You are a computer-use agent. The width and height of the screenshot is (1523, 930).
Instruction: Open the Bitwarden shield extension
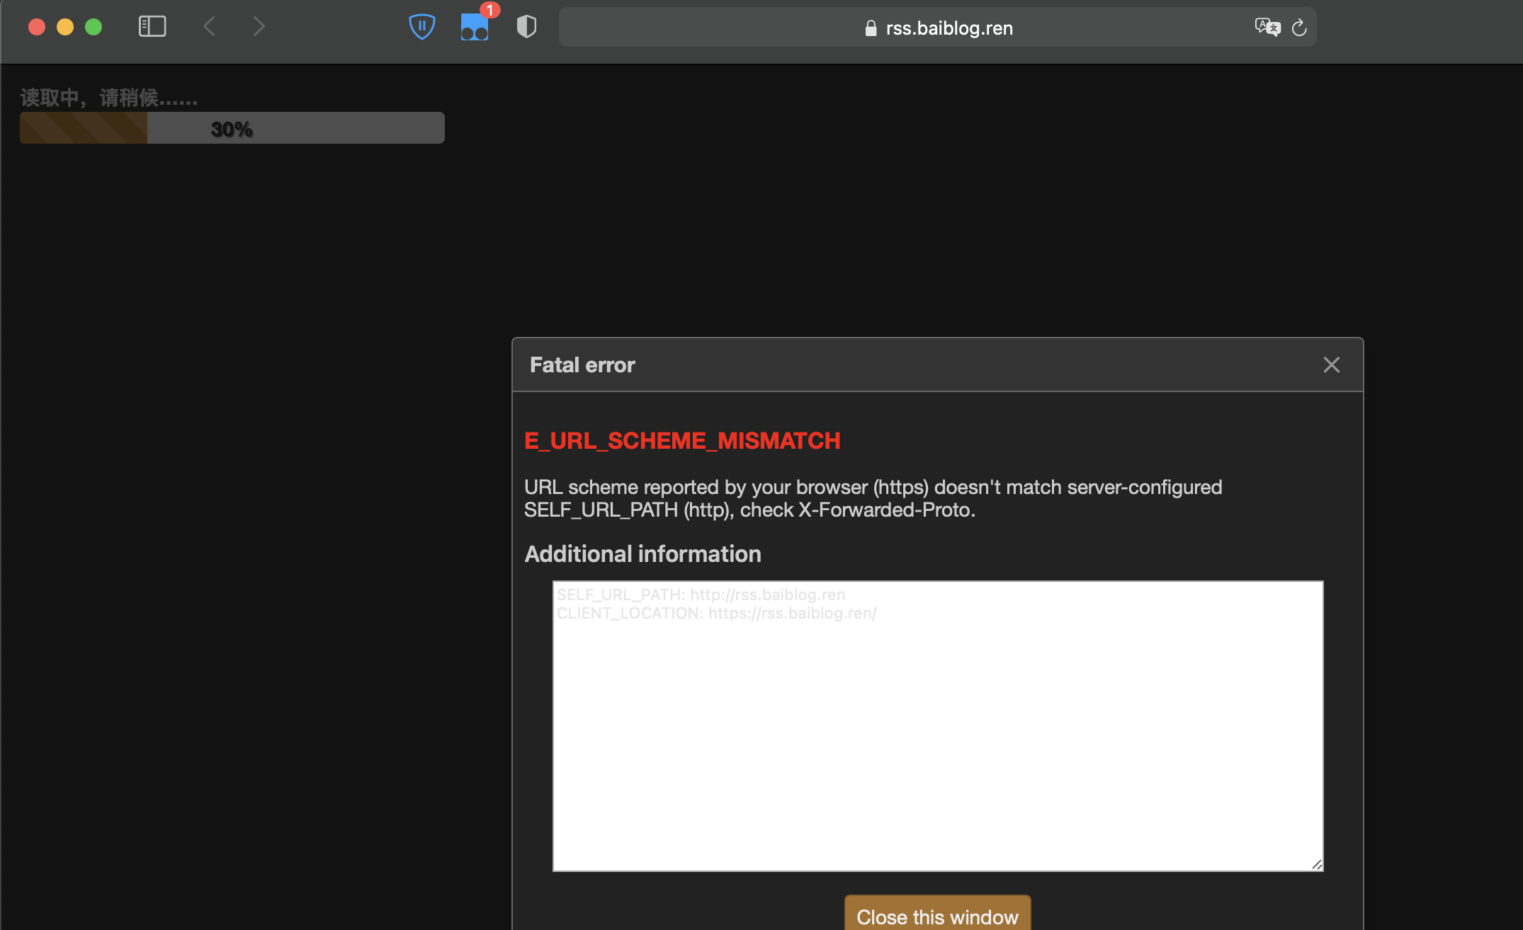click(x=422, y=27)
